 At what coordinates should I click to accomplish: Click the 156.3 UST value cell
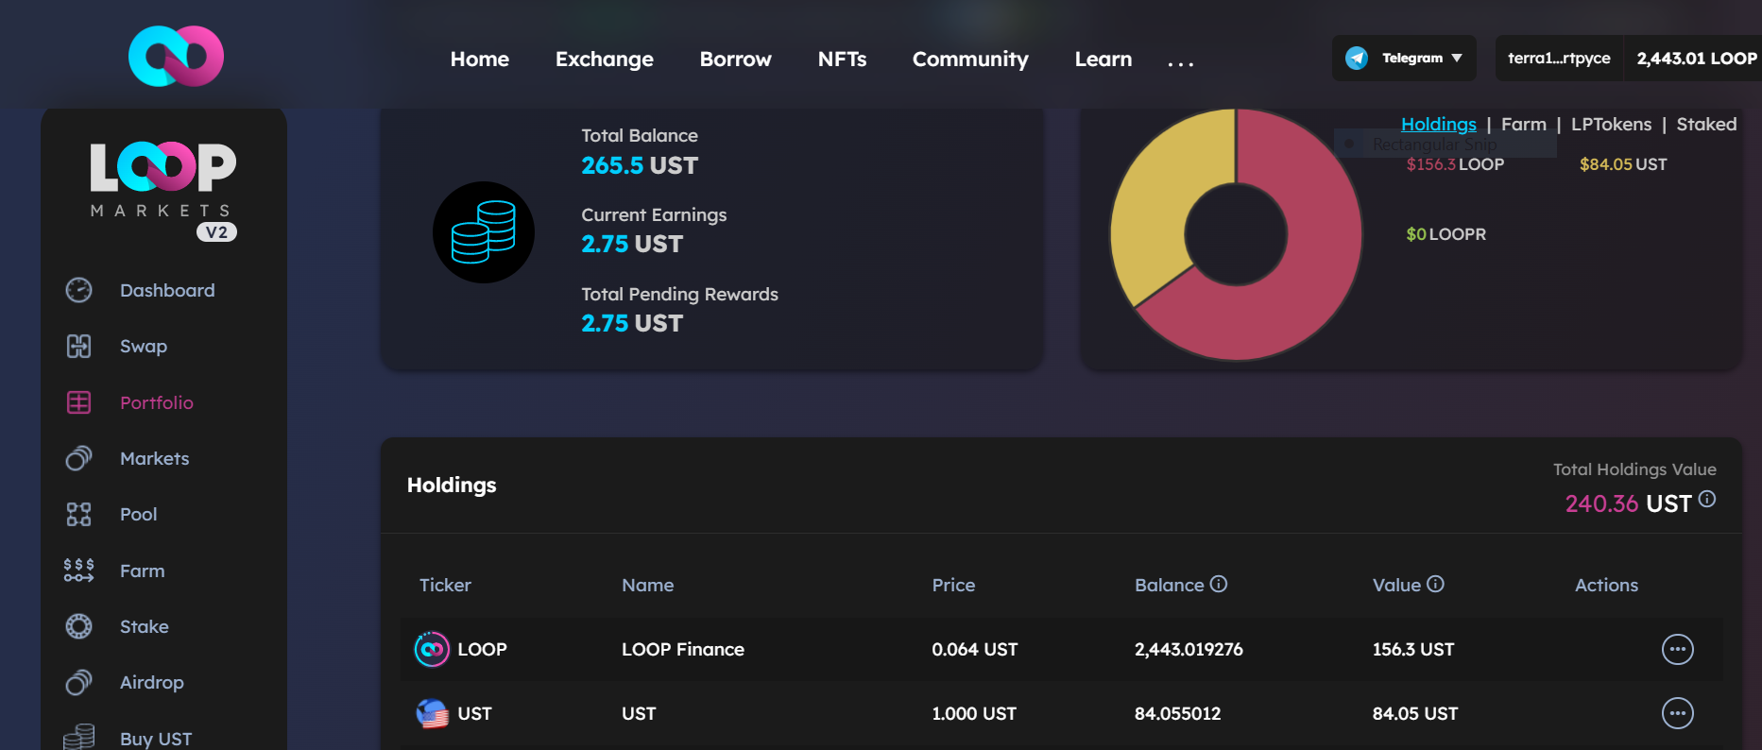coord(1413,649)
